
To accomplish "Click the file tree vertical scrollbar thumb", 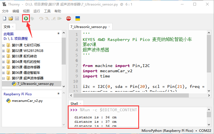I will click(x=64, y=51).
